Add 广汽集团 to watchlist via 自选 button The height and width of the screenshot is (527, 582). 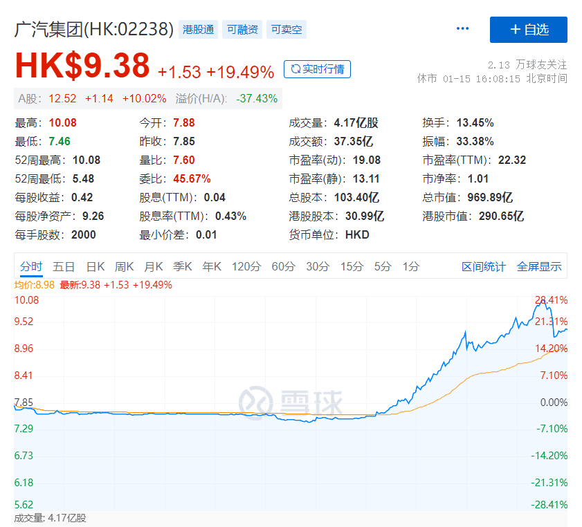click(529, 29)
